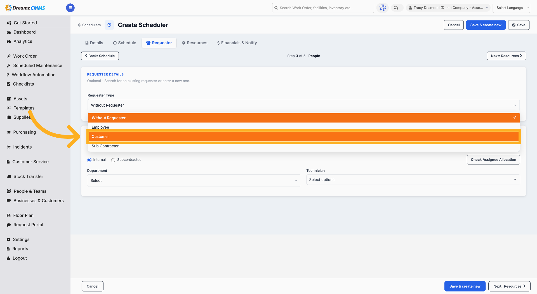Click the Request Portal chat icon

click(9, 225)
